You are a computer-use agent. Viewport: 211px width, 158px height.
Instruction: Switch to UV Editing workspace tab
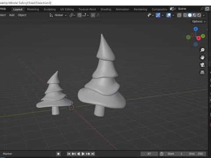tap(67, 9)
